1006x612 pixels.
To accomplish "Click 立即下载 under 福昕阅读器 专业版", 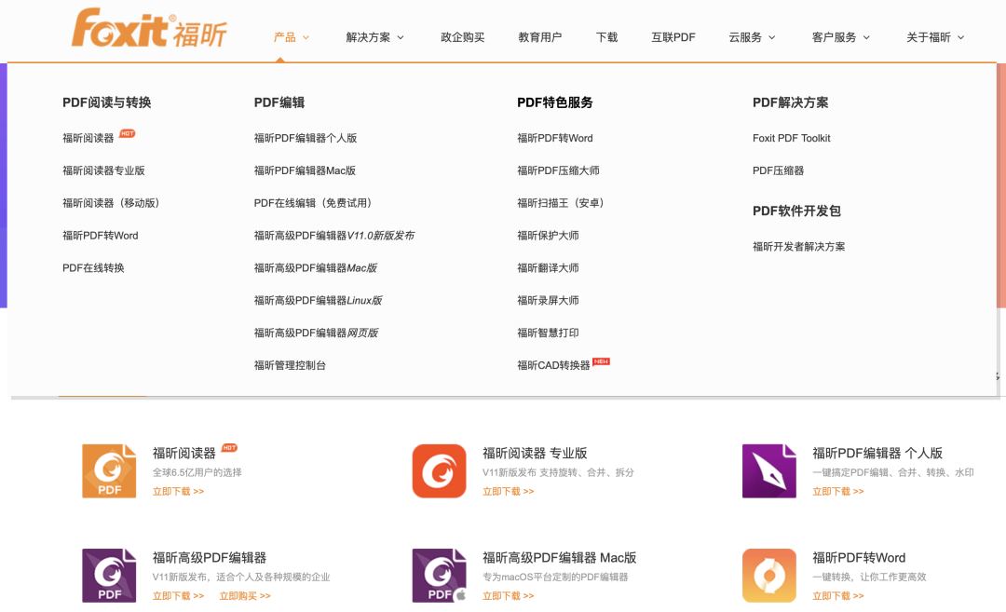I will (509, 492).
